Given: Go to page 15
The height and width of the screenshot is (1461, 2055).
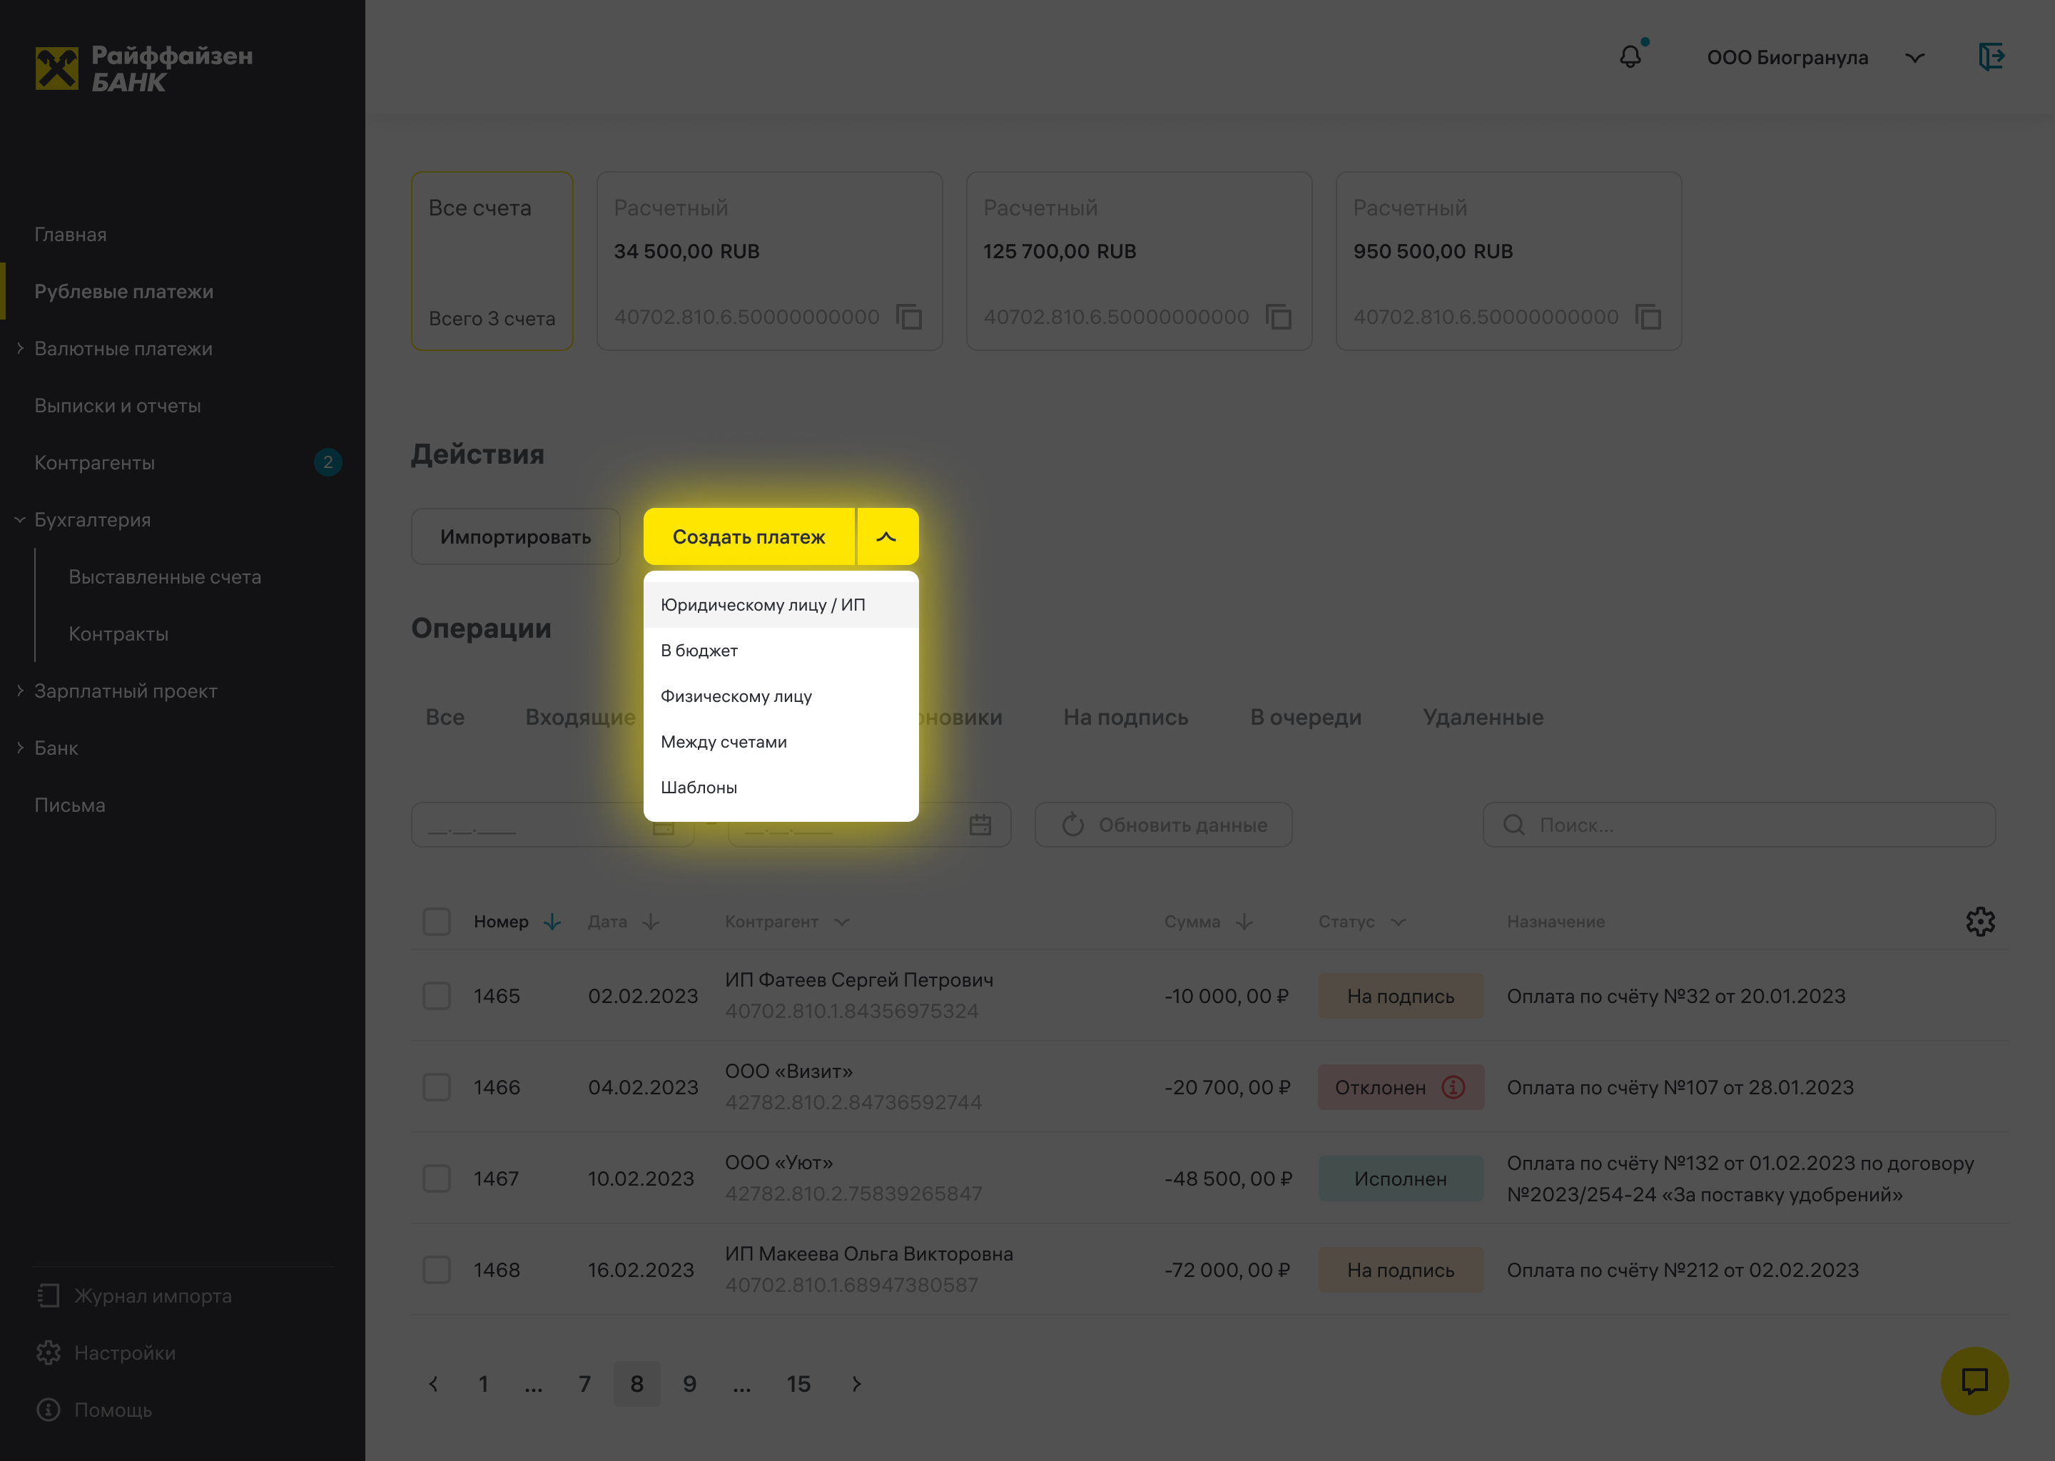Looking at the screenshot, I should point(798,1384).
